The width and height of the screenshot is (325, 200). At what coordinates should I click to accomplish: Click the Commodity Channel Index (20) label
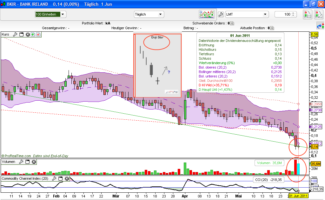click(x=25, y=178)
